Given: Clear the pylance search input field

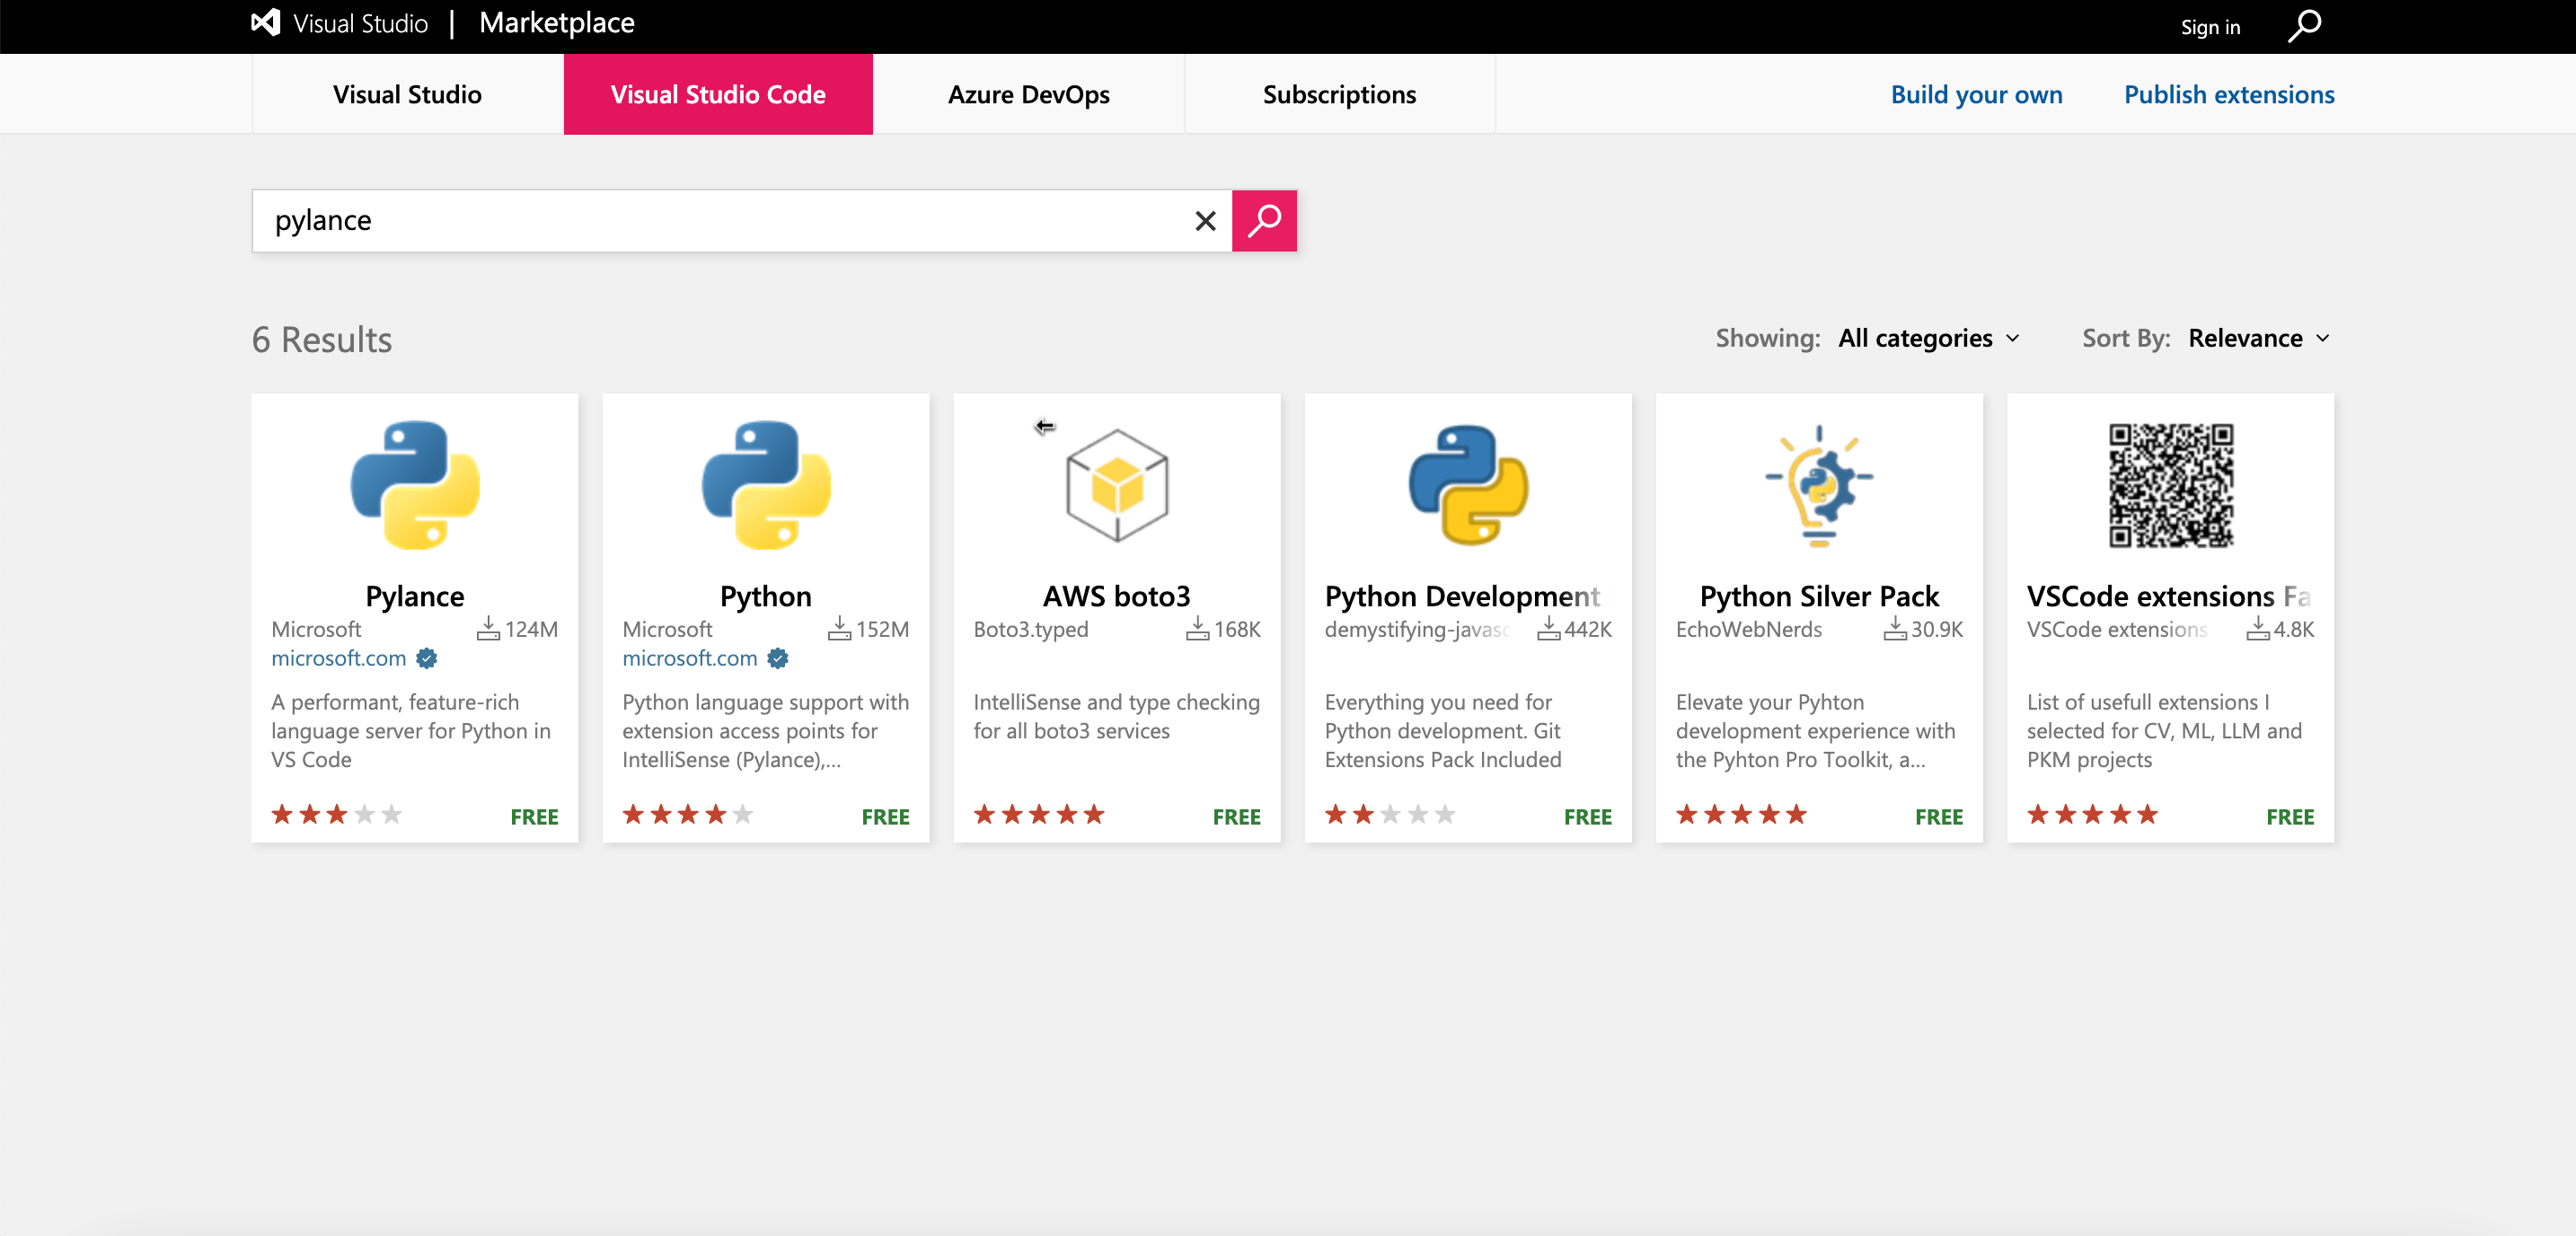Looking at the screenshot, I should click(1204, 220).
